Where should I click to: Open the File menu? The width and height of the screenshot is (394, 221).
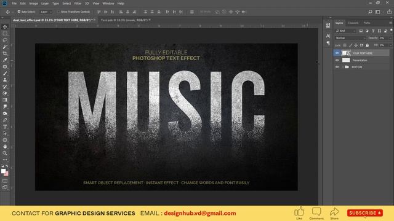coord(14,4)
